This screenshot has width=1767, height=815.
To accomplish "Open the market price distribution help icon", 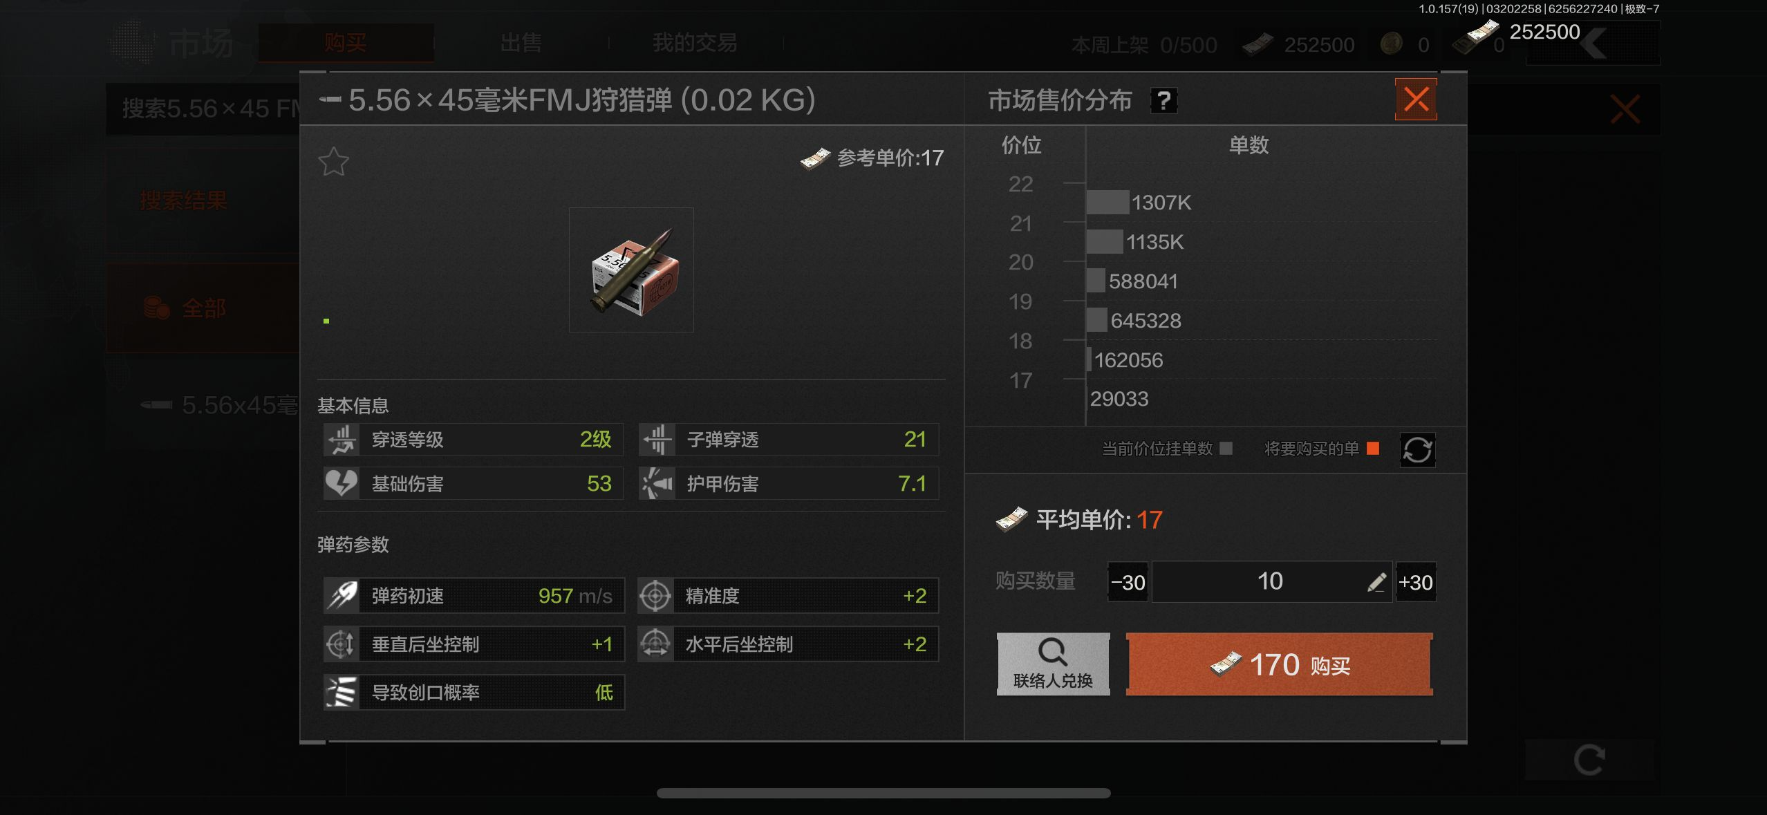I will [1163, 101].
